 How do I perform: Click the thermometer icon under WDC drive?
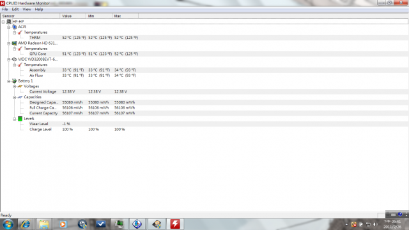tap(20, 65)
